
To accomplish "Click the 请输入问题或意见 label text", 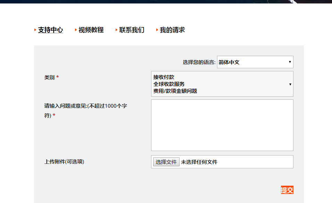I will (x=85, y=111).
